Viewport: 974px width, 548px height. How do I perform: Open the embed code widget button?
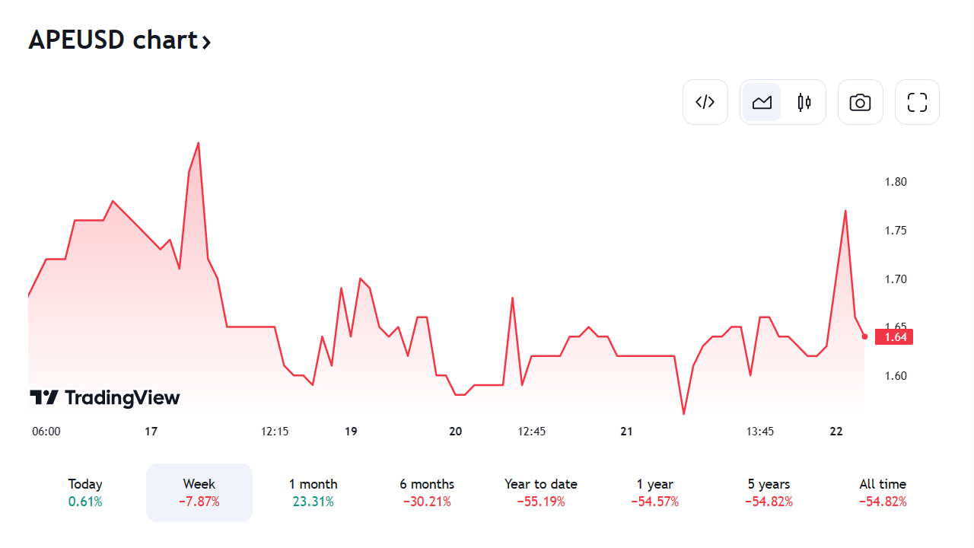pos(705,102)
